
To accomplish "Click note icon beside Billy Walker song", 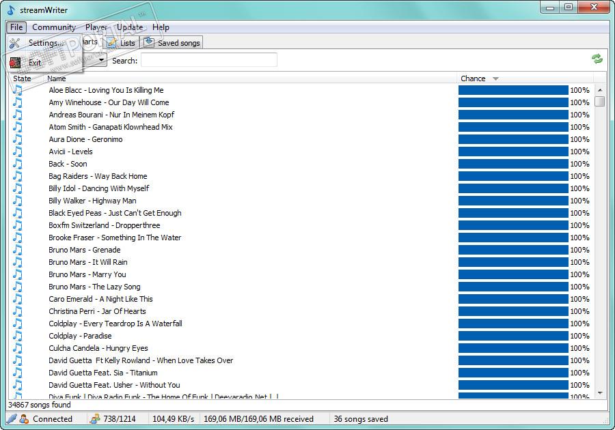I will [18, 201].
